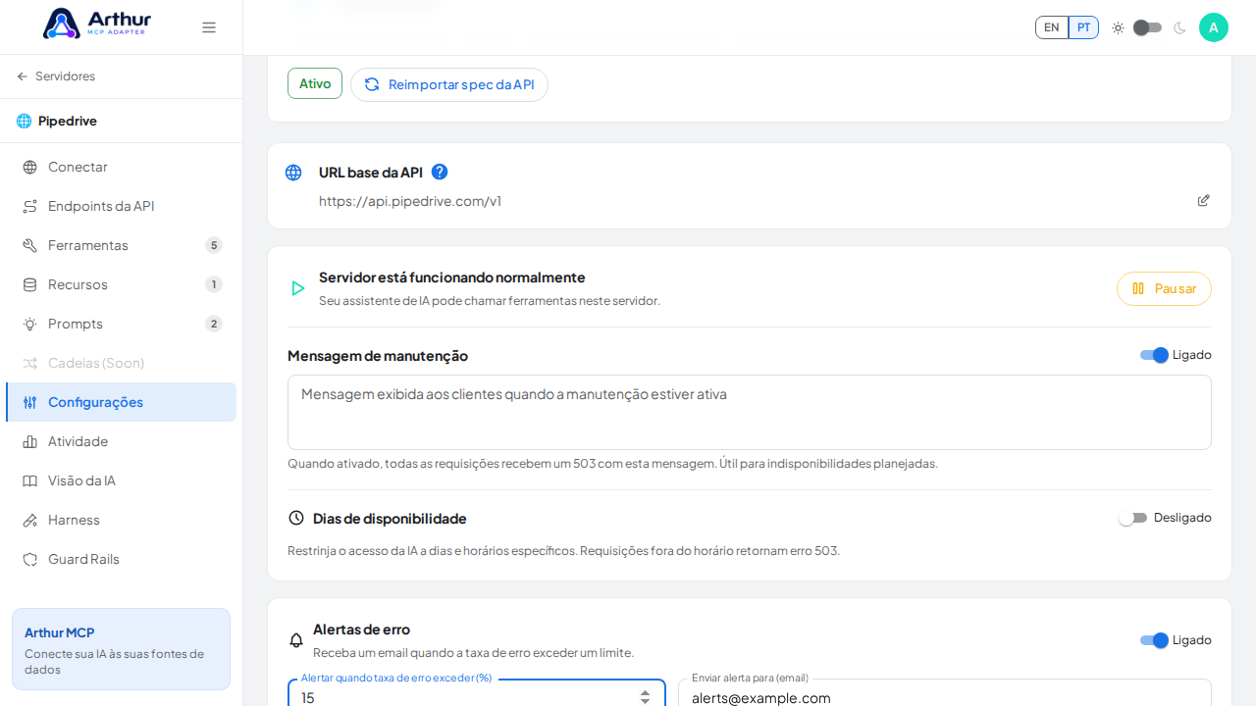Click the Ativo status button
The image size is (1256, 706).
point(315,83)
